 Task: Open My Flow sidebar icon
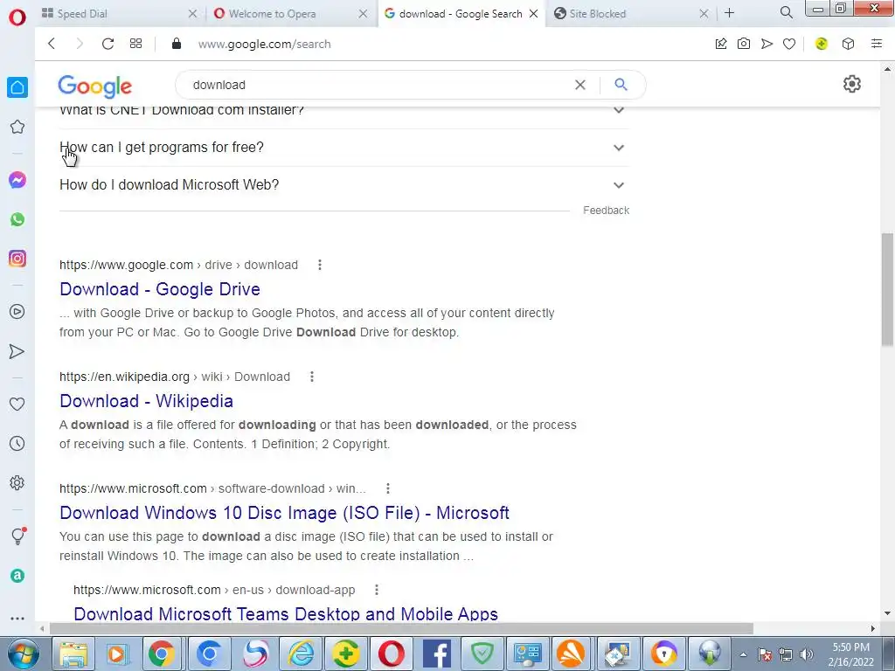pyautogui.click(x=17, y=351)
